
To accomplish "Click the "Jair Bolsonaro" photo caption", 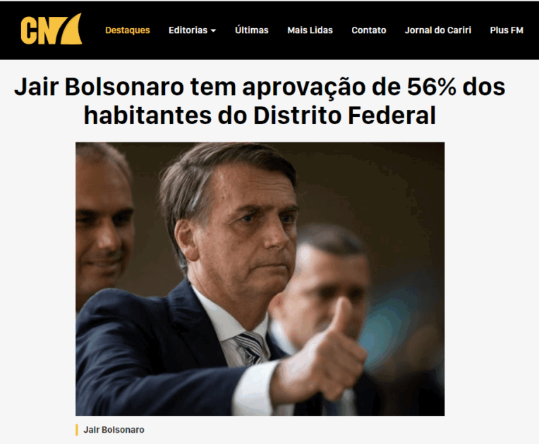I will point(114,430).
